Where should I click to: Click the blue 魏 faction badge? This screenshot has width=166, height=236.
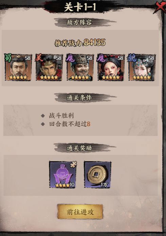[x=132, y=58]
